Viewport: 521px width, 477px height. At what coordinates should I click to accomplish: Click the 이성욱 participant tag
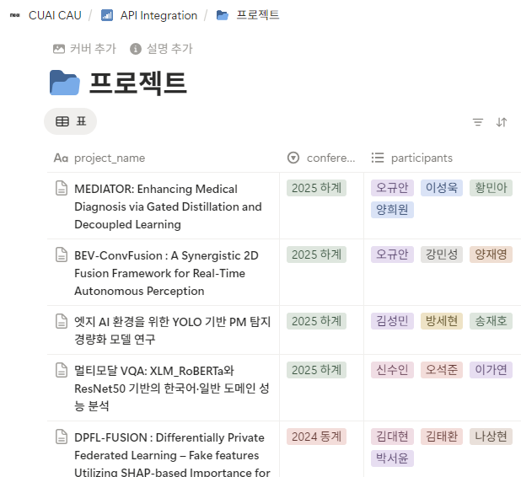pos(442,188)
